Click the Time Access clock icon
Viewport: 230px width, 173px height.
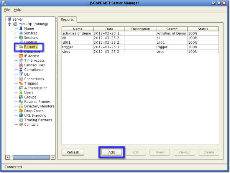(21, 60)
